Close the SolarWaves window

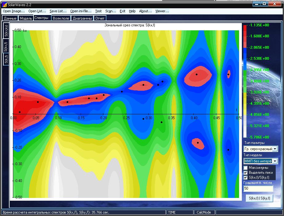tap(274, 5)
